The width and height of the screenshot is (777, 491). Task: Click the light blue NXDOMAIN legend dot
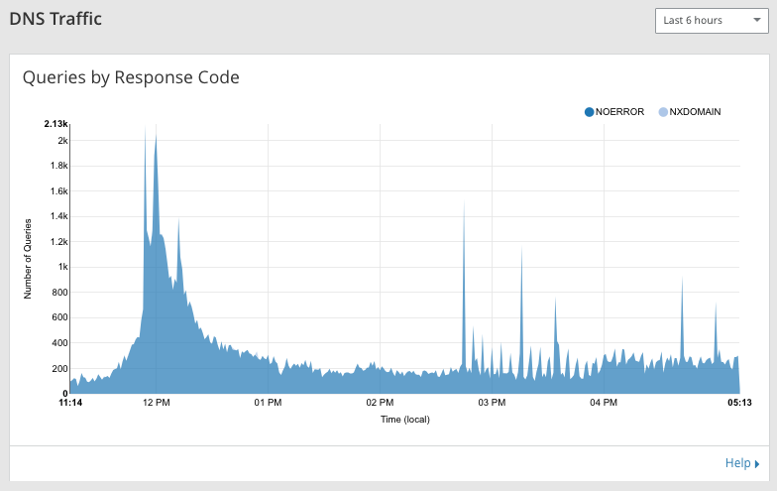point(663,112)
